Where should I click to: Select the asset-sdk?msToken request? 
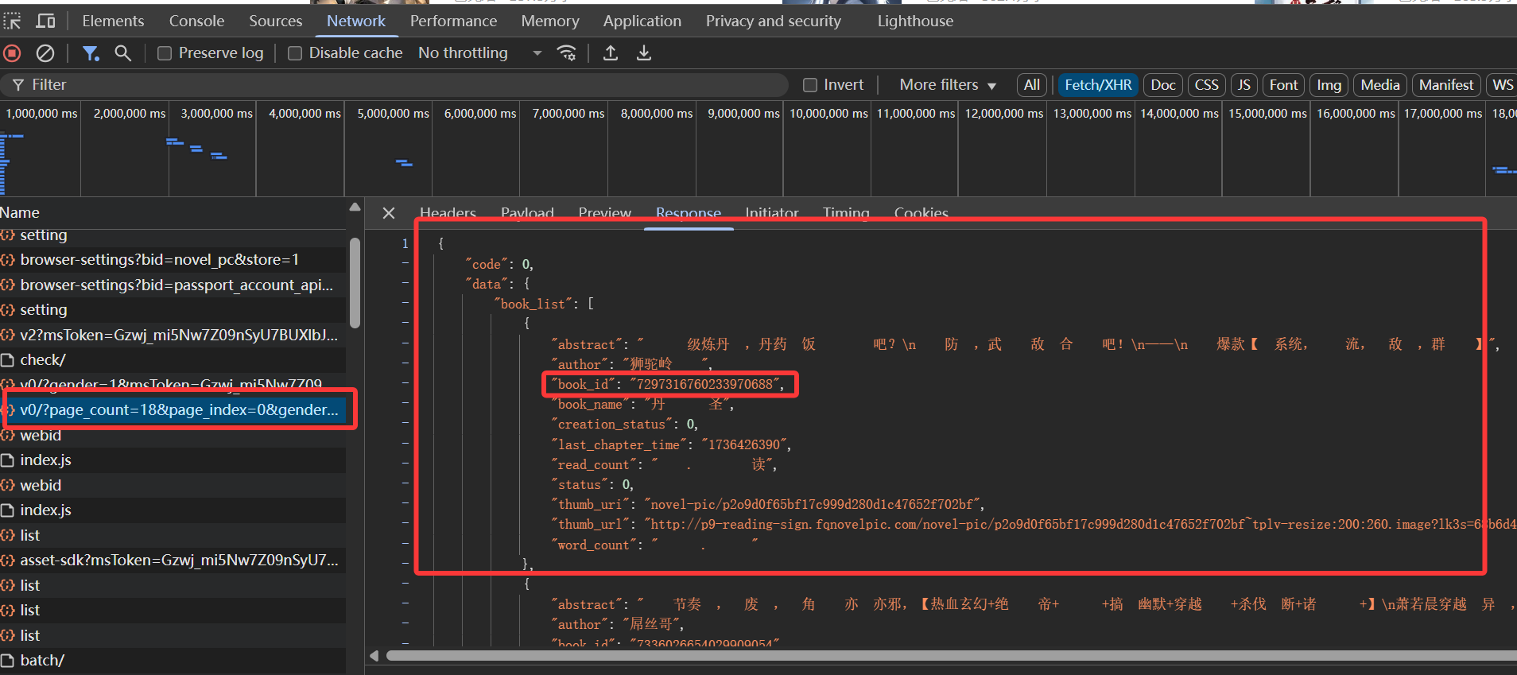(x=173, y=561)
